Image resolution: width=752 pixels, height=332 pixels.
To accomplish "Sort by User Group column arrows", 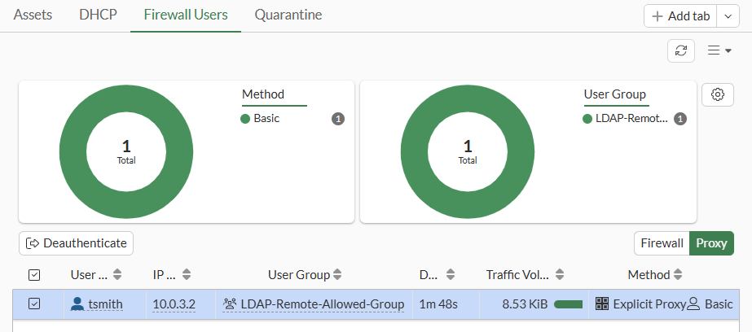I will [x=337, y=275].
